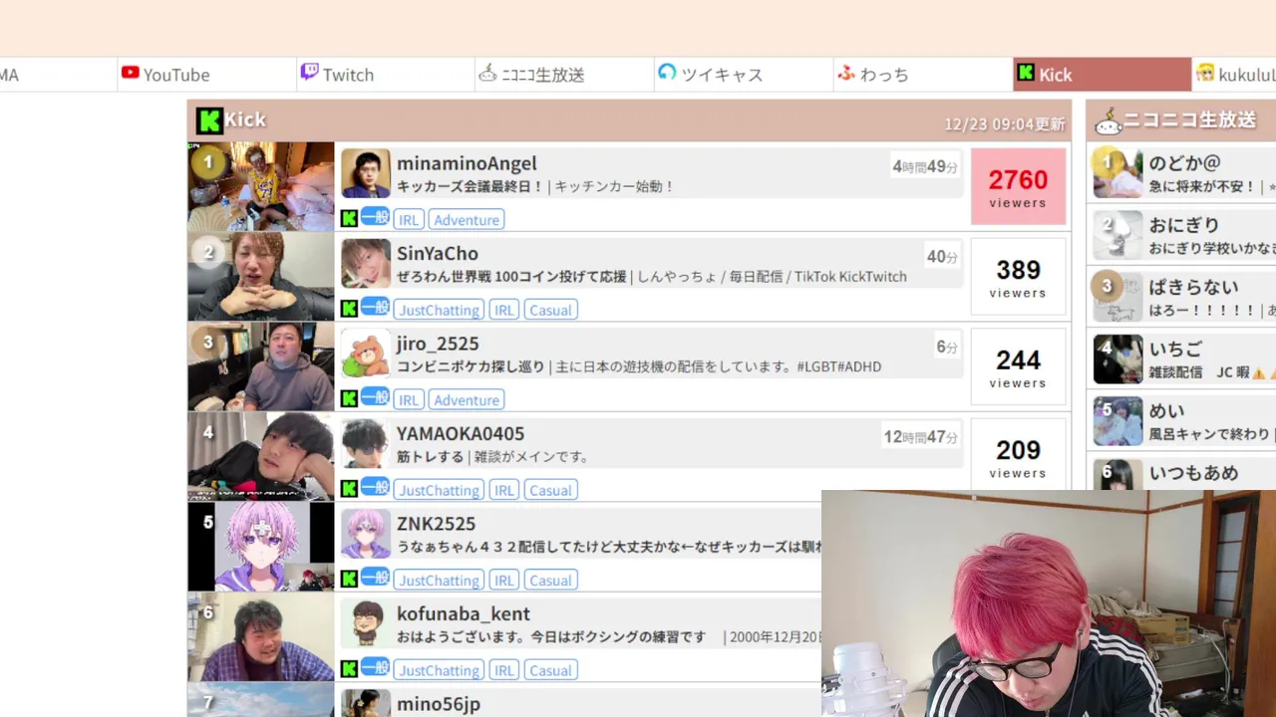
Task: Open the ZNK2525 channel name
Action: pyautogui.click(x=436, y=524)
